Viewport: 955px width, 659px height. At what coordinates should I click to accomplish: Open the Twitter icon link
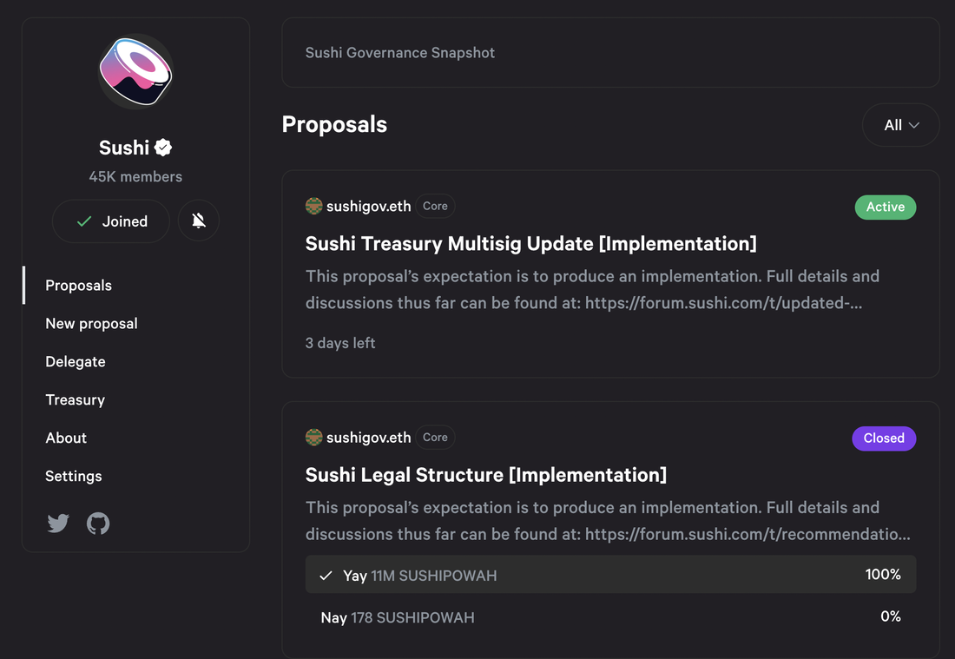click(x=58, y=524)
